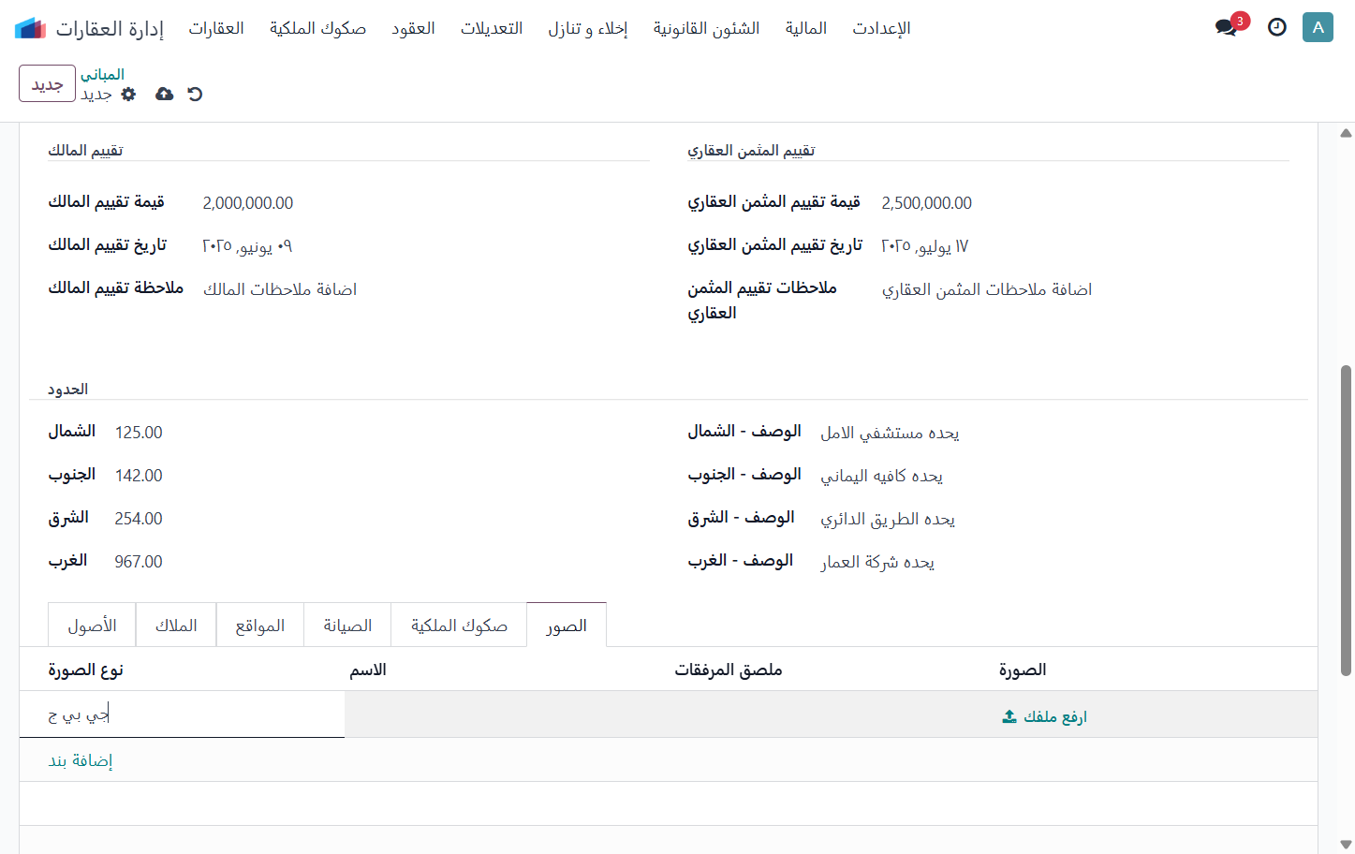Click إضافة بند to add a line
This screenshot has height=854, width=1355.
81,760
